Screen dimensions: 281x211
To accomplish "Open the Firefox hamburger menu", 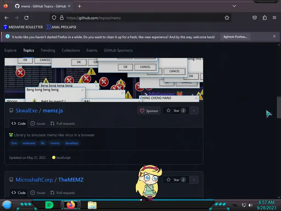I will 274,18.
